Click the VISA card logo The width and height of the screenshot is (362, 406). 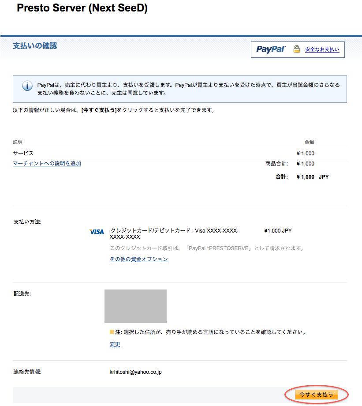point(97,232)
